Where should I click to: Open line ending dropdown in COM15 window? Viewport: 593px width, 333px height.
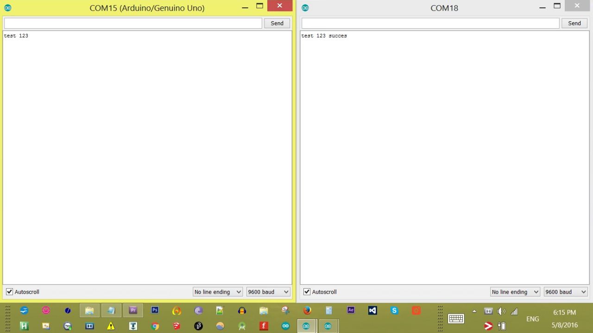tap(218, 292)
